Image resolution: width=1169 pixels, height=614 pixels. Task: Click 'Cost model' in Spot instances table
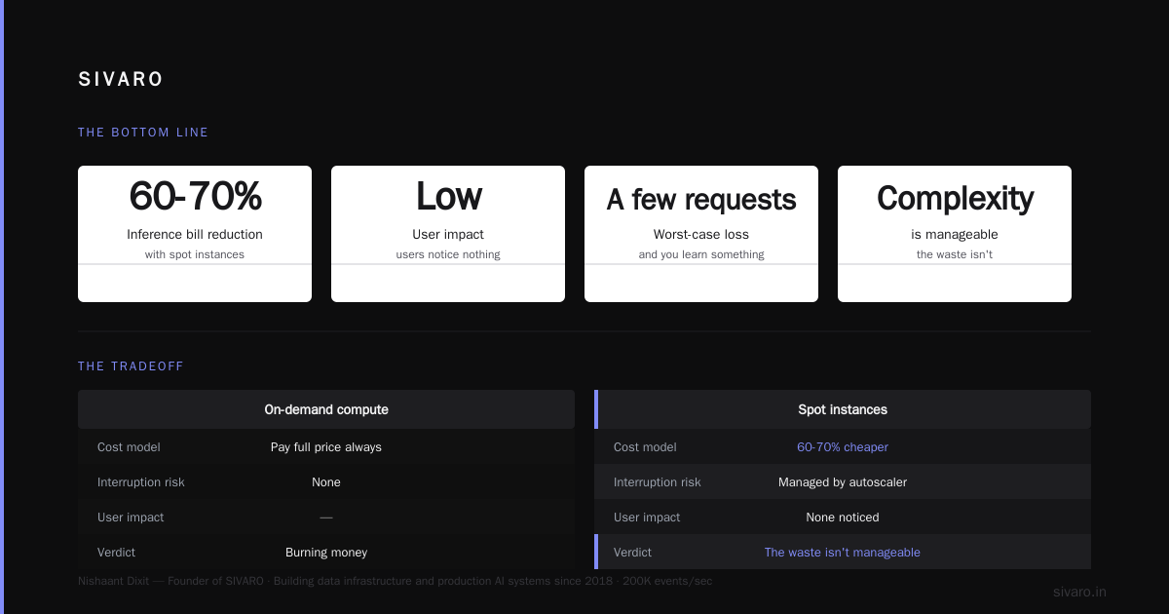pyautogui.click(x=645, y=447)
